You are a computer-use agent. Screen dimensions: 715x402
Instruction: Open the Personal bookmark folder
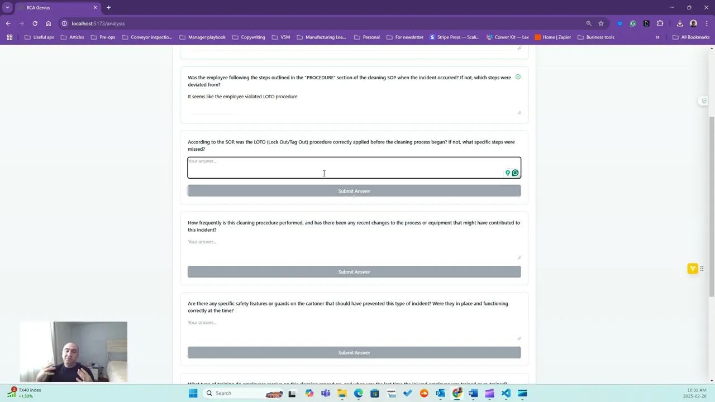[x=366, y=37]
